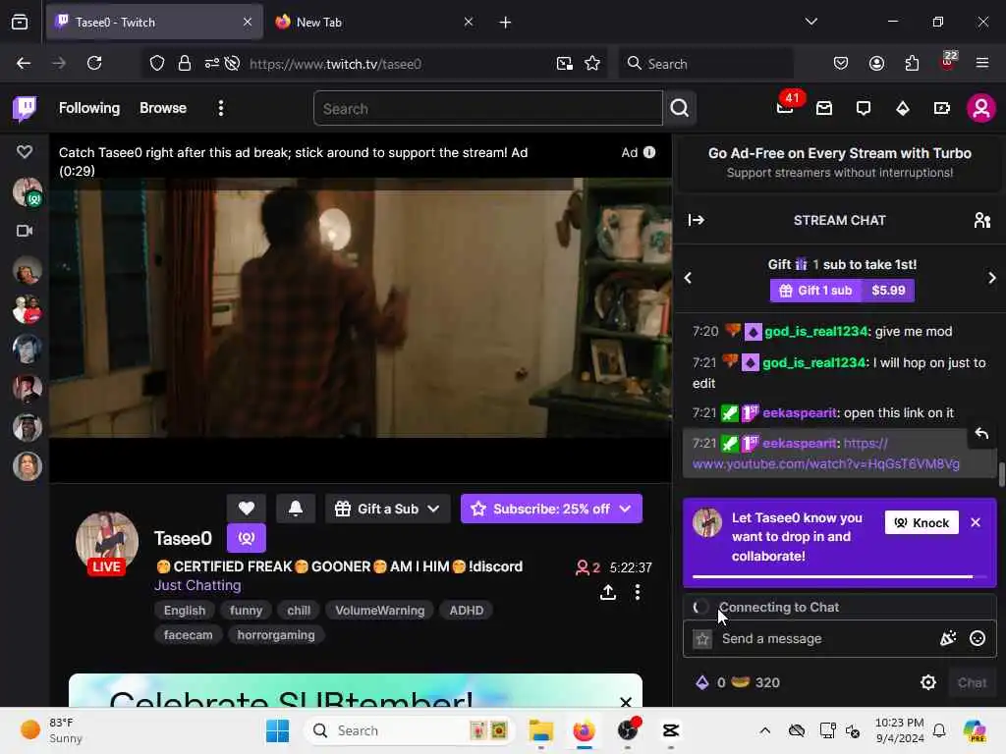Click the Firefox Search box in toolbar
The image size is (1006, 754).
(x=705, y=64)
